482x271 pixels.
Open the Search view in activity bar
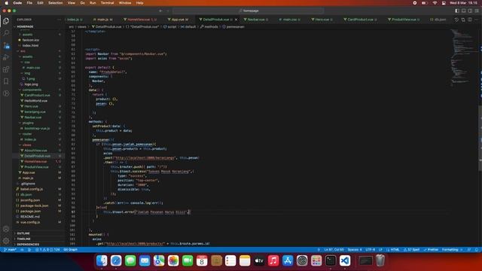pyautogui.click(x=6, y=33)
